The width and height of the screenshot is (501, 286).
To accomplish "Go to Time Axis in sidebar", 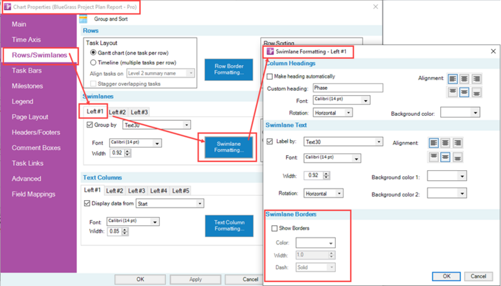I will tap(26, 39).
